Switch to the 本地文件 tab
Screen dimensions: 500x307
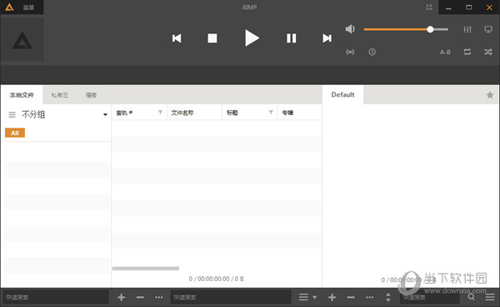(x=22, y=95)
